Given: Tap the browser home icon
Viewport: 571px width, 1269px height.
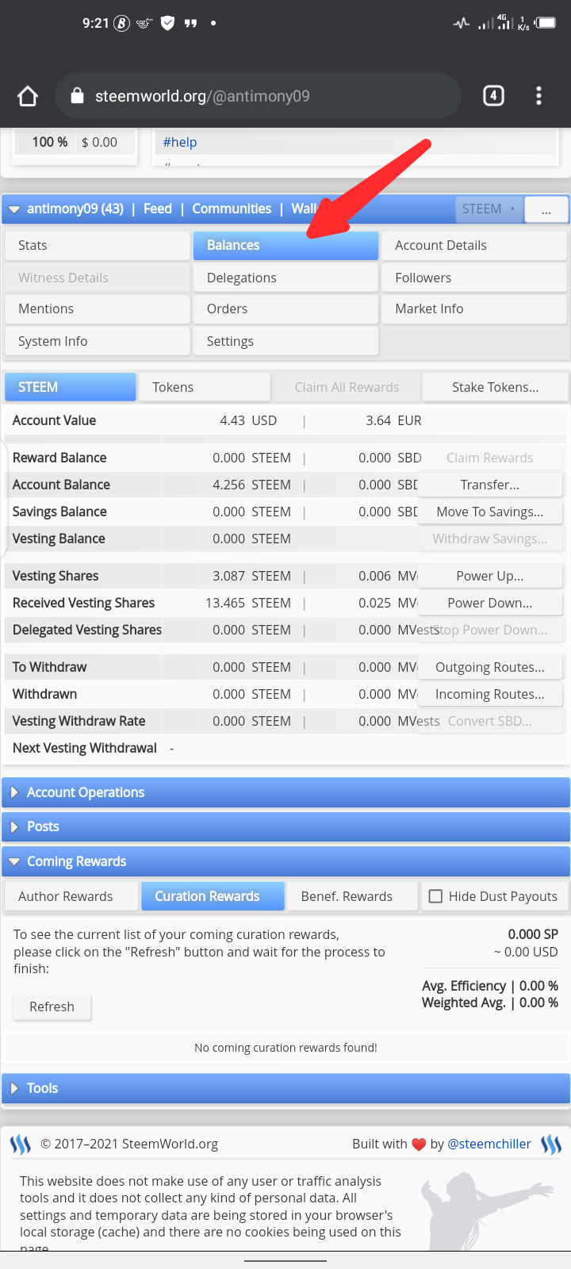Looking at the screenshot, I should point(28,96).
